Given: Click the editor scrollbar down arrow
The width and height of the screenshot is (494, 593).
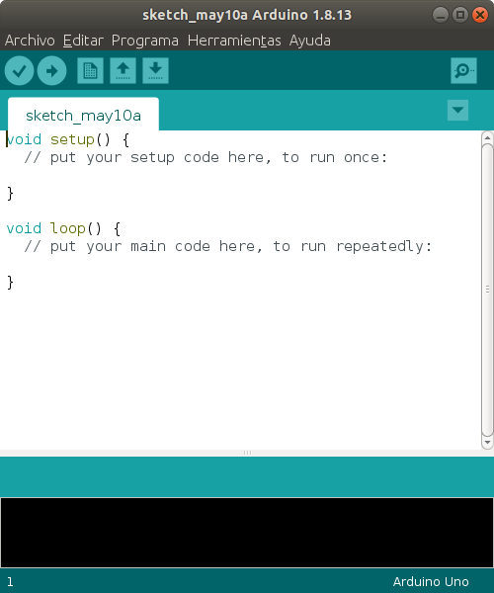Looking at the screenshot, I should [487, 442].
